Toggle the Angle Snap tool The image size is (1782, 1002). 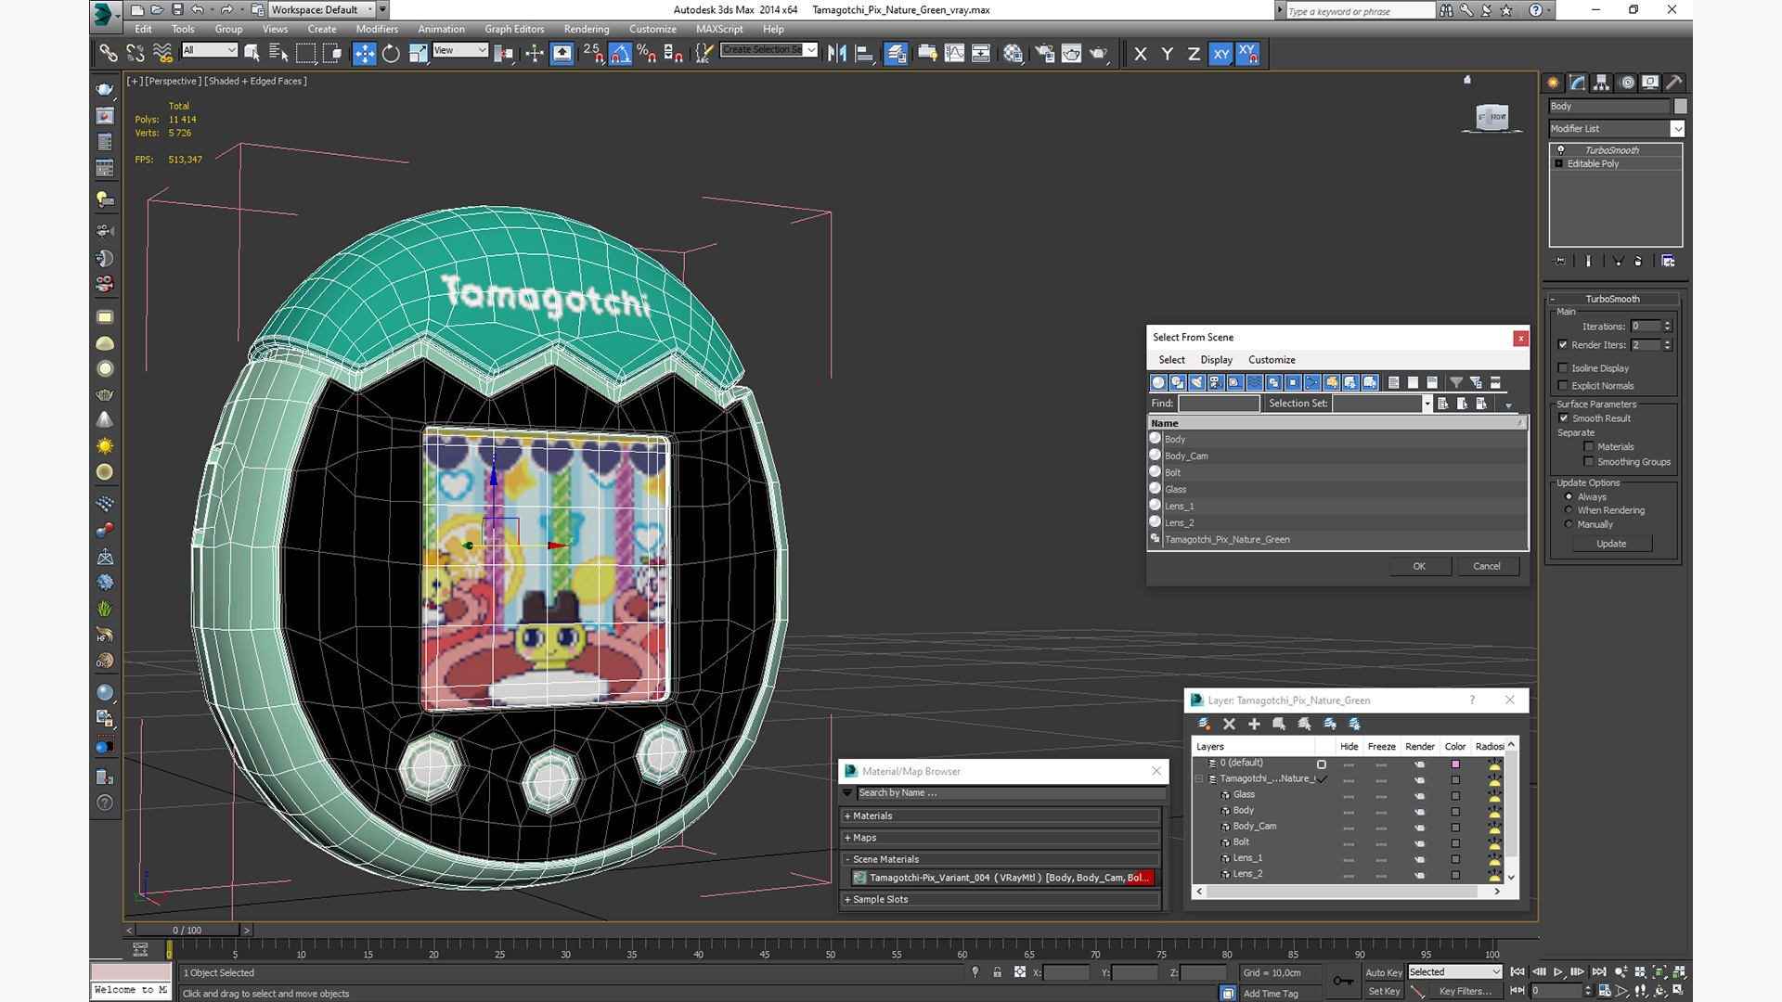(620, 54)
